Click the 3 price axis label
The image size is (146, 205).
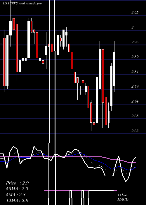(133, 28)
